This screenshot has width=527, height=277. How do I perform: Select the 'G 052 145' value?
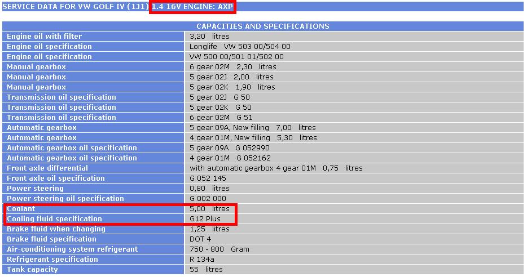click(x=208, y=178)
